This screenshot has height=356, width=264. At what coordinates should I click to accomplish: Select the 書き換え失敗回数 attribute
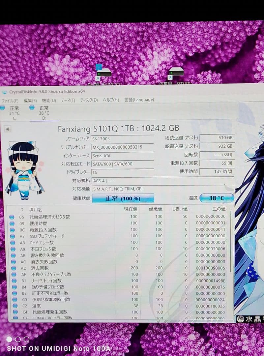[x=47, y=255]
